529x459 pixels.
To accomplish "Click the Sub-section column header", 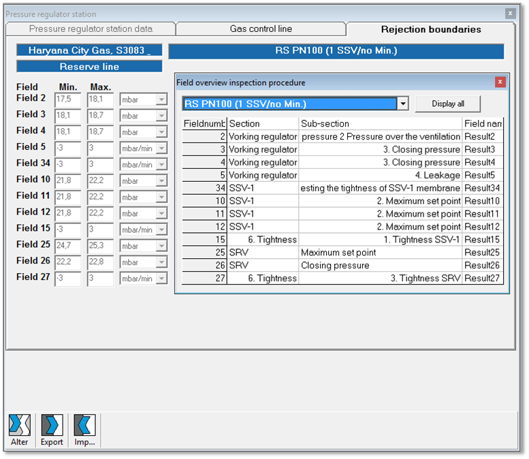I will pos(380,124).
